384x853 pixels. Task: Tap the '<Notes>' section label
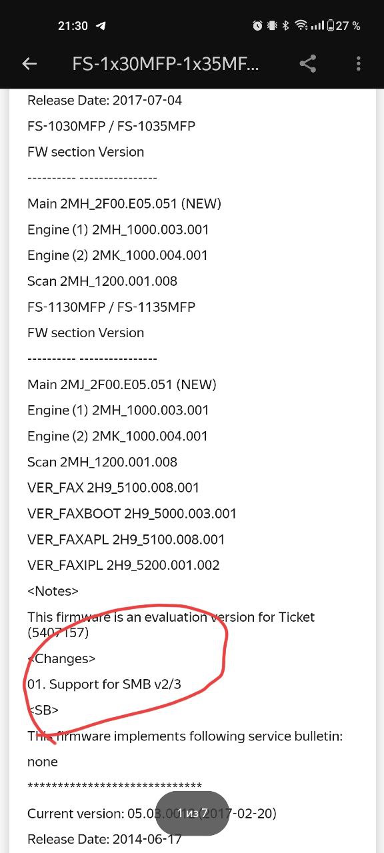[53, 591]
